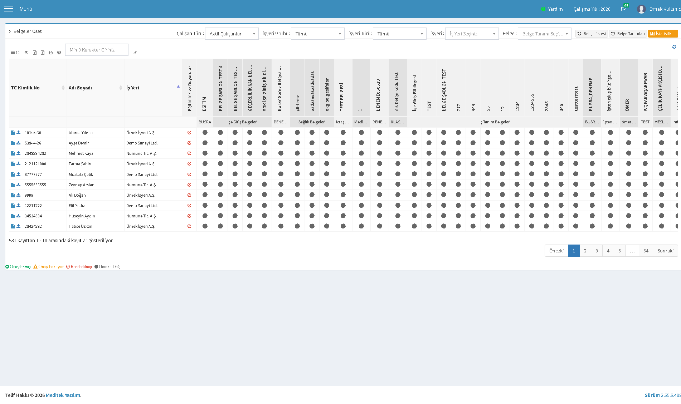Open the Meditek Yazılım link
This screenshot has height=404, width=681.
tap(63, 395)
